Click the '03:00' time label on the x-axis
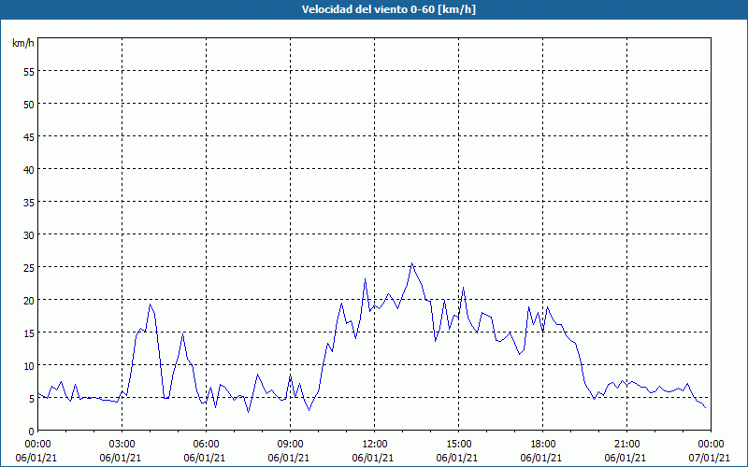The image size is (748, 467). 122,445
